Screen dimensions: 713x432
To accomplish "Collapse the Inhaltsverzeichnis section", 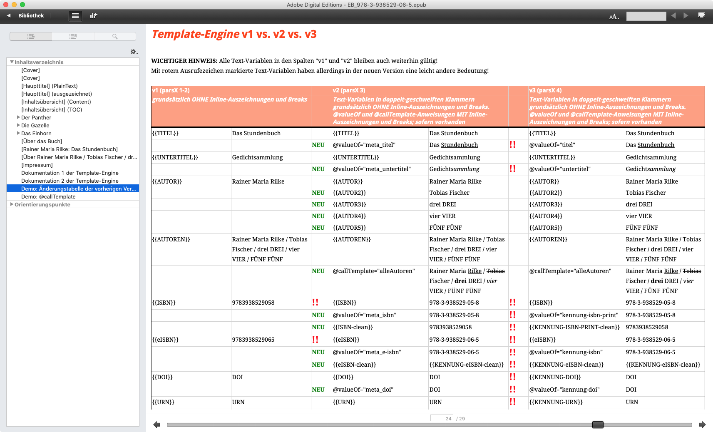I will (x=12, y=62).
